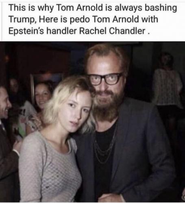This screenshot has width=185, height=203.
Task: Open the attached photo below the caption
Action: 92,122
